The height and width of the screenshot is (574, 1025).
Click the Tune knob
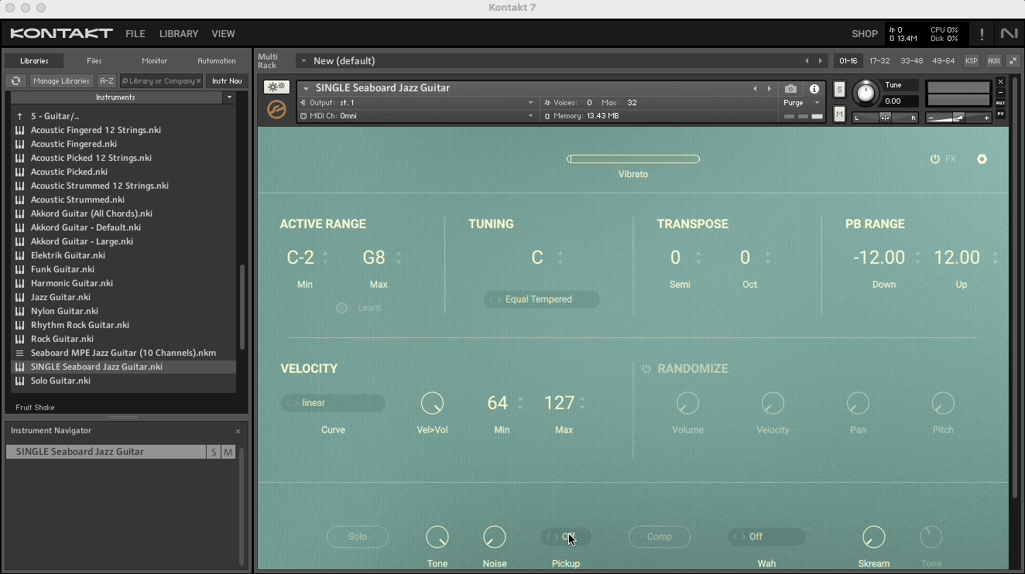(x=866, y=94)
